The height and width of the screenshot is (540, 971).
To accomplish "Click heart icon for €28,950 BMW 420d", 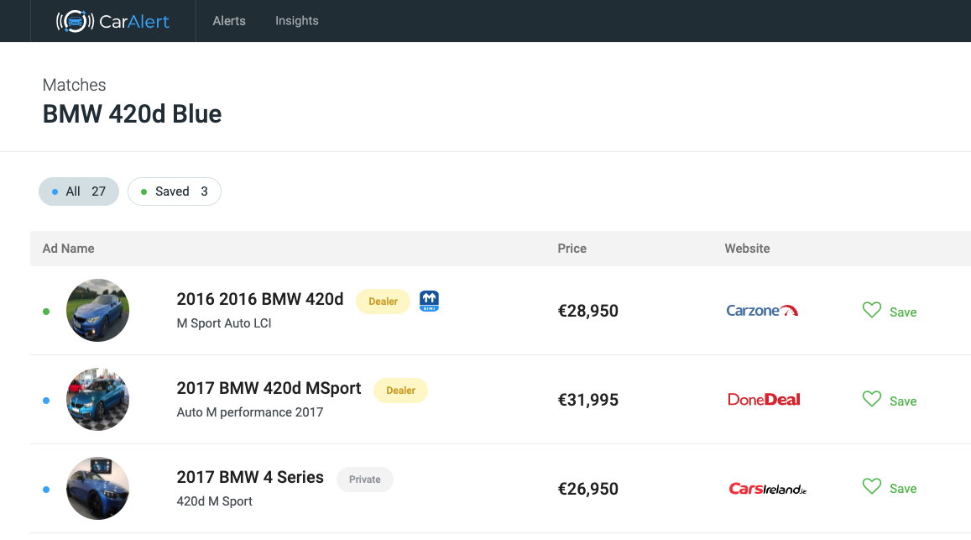I will (x=872, y=311).
